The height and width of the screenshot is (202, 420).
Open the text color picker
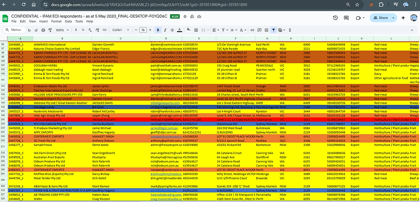(x=180, y=30)
